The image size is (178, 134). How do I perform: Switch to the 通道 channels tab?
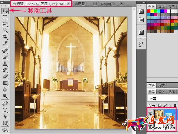(x=162, y=92)
